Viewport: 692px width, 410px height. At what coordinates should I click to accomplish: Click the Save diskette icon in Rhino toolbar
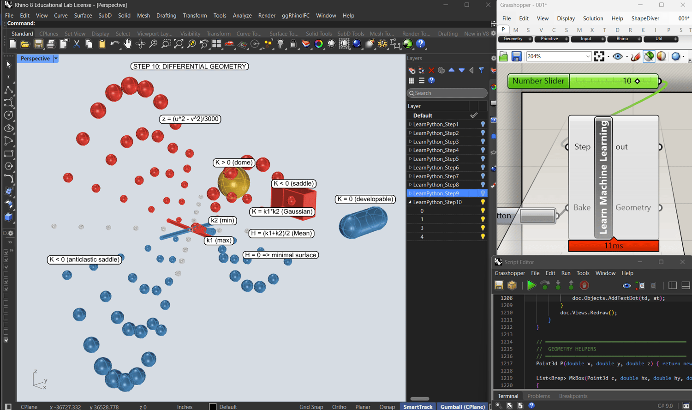coord(38,44)
